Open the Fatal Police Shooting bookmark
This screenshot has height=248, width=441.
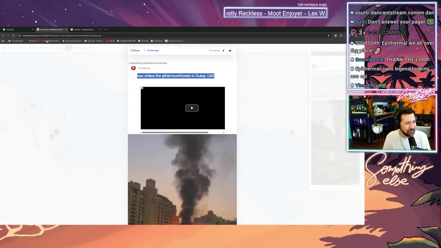point(50,41)
